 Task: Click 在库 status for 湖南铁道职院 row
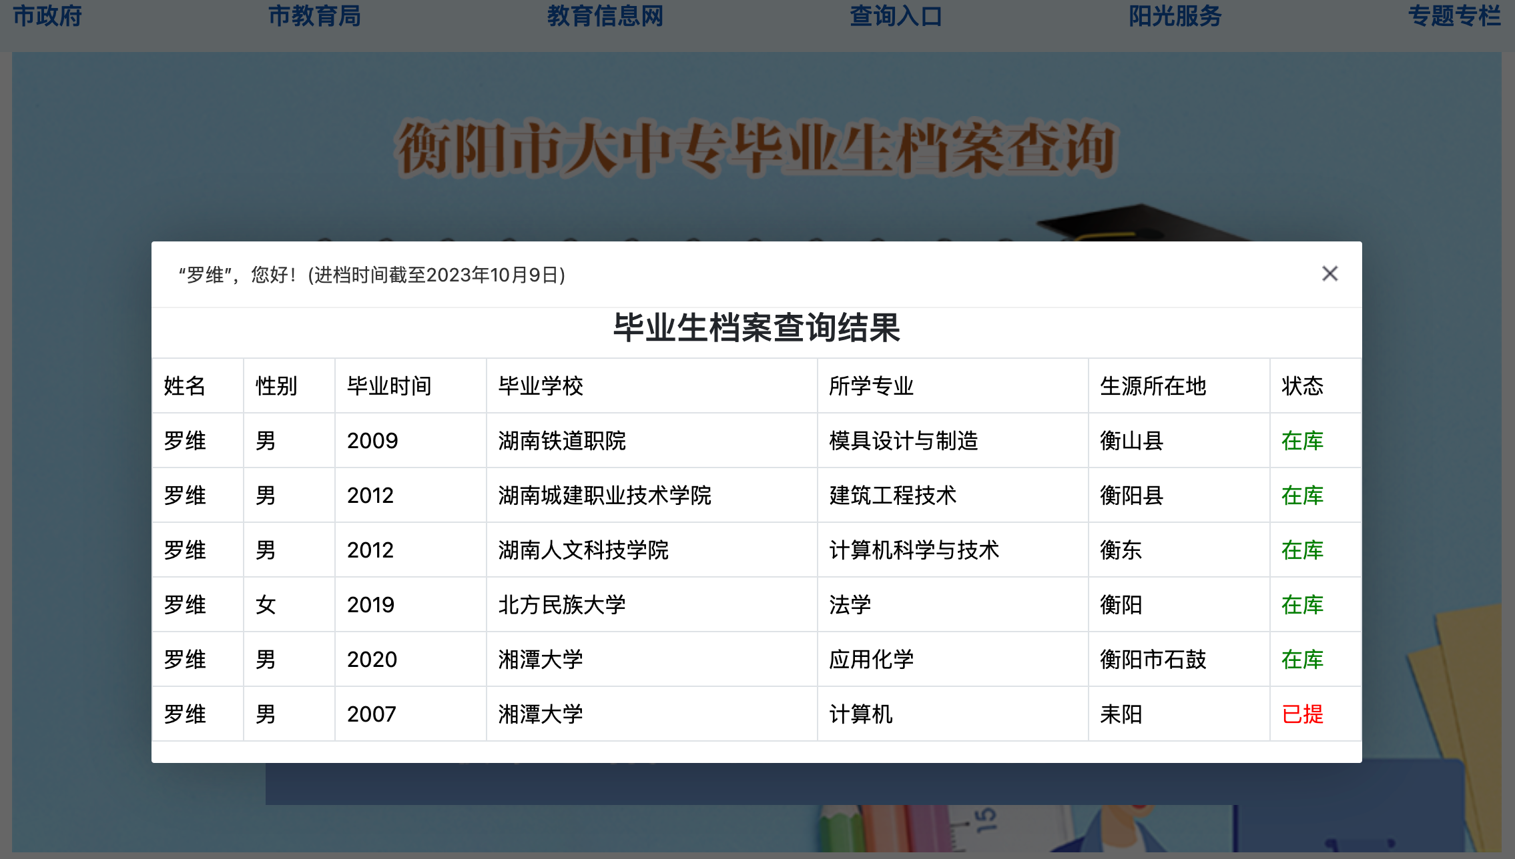click(1302, 441)
